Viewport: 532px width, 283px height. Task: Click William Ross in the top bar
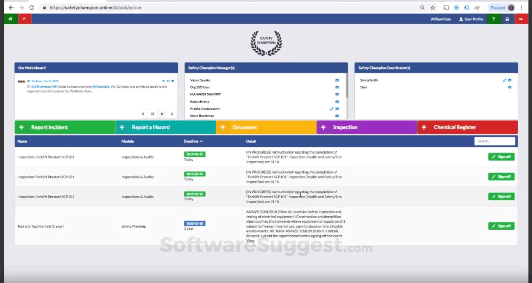pos(440,18)
